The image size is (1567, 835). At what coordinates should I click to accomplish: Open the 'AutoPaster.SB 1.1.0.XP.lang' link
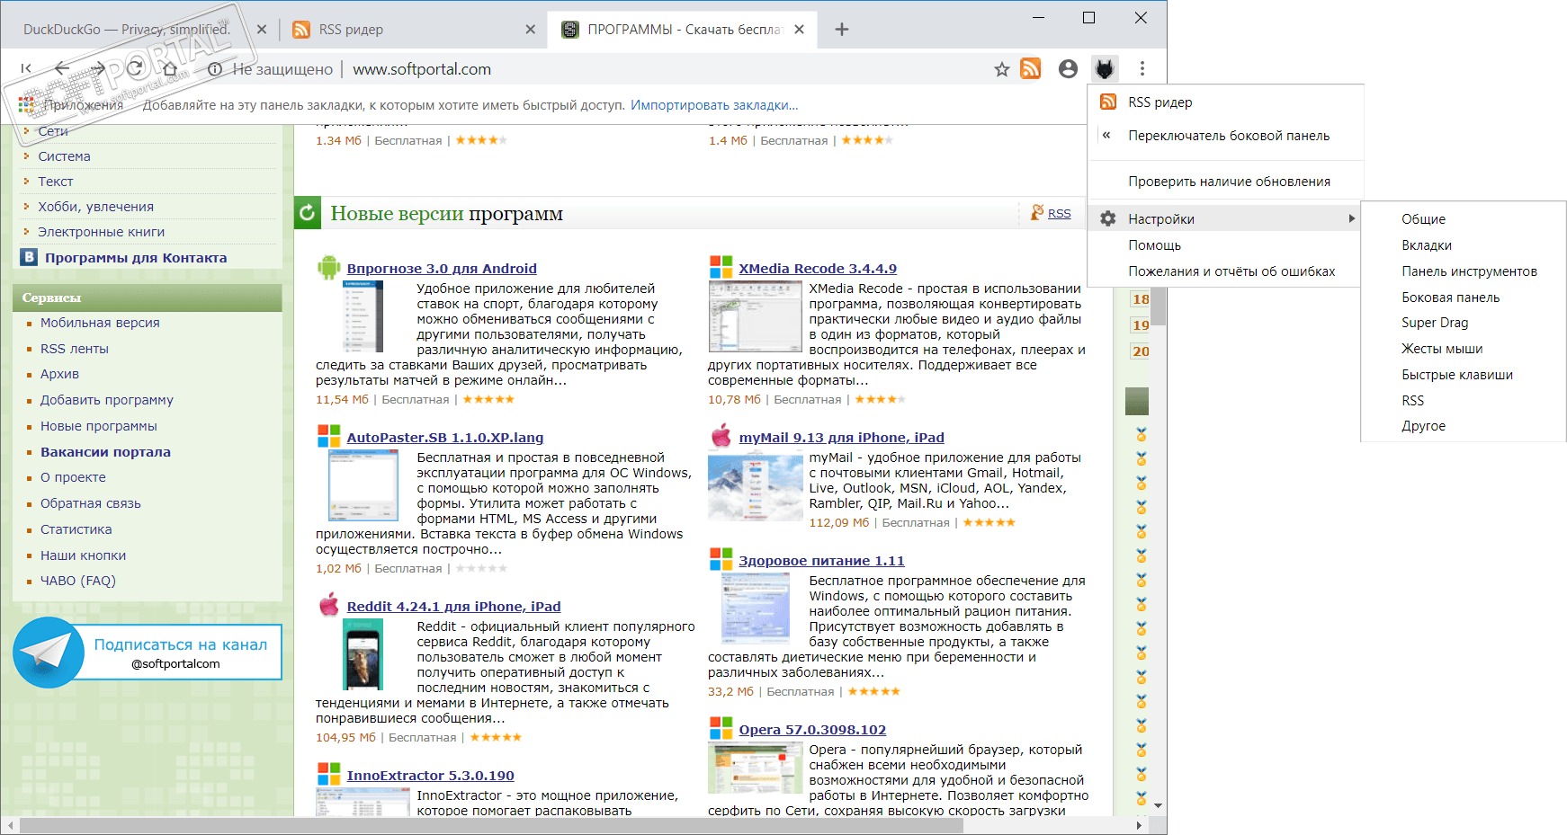click(445, 438)
